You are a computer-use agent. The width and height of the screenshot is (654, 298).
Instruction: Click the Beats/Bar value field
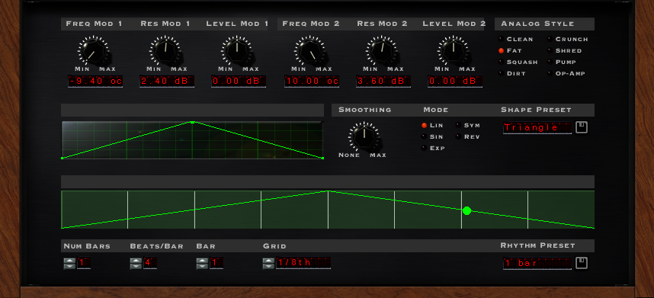coord(150,263)
